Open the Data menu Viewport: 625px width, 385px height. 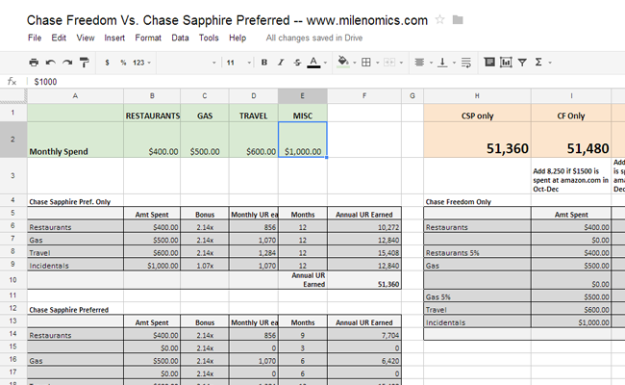[x=180, y=38]
